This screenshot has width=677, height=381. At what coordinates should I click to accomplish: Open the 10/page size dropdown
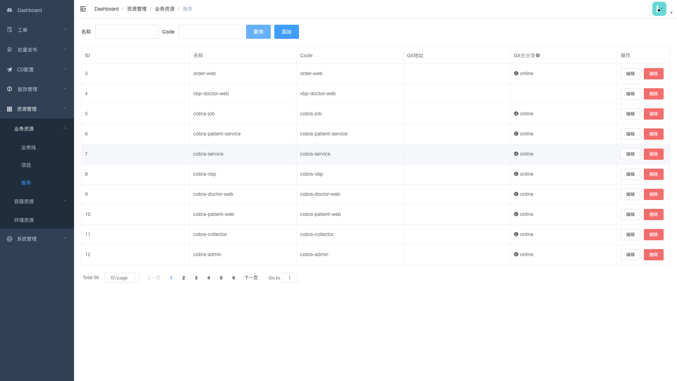pos(122,278)
